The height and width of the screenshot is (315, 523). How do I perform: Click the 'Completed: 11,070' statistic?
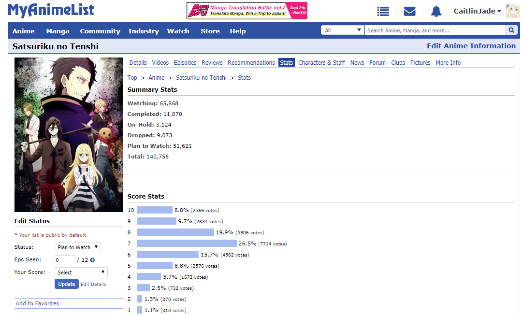[x=155, y=114]
